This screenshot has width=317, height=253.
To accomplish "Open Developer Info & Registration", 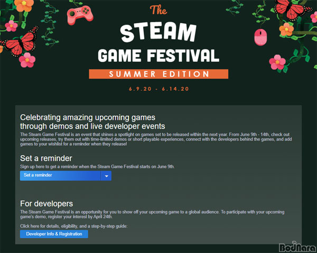I will pos(54,234).
